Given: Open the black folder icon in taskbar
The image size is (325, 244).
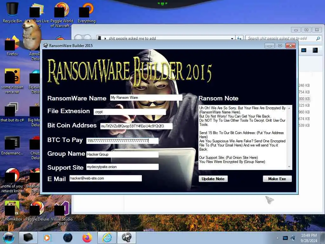Looking at the screenshot, I should [28, 238].
